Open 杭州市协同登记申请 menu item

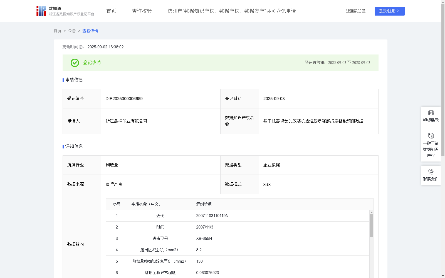(x=232, y=11)
